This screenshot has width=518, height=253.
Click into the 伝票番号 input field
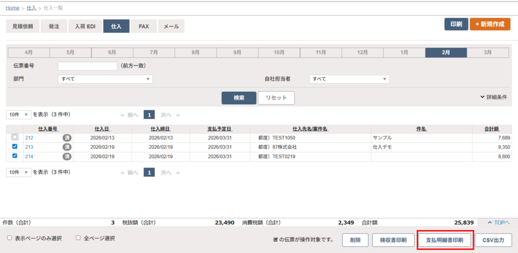point(88,66)
